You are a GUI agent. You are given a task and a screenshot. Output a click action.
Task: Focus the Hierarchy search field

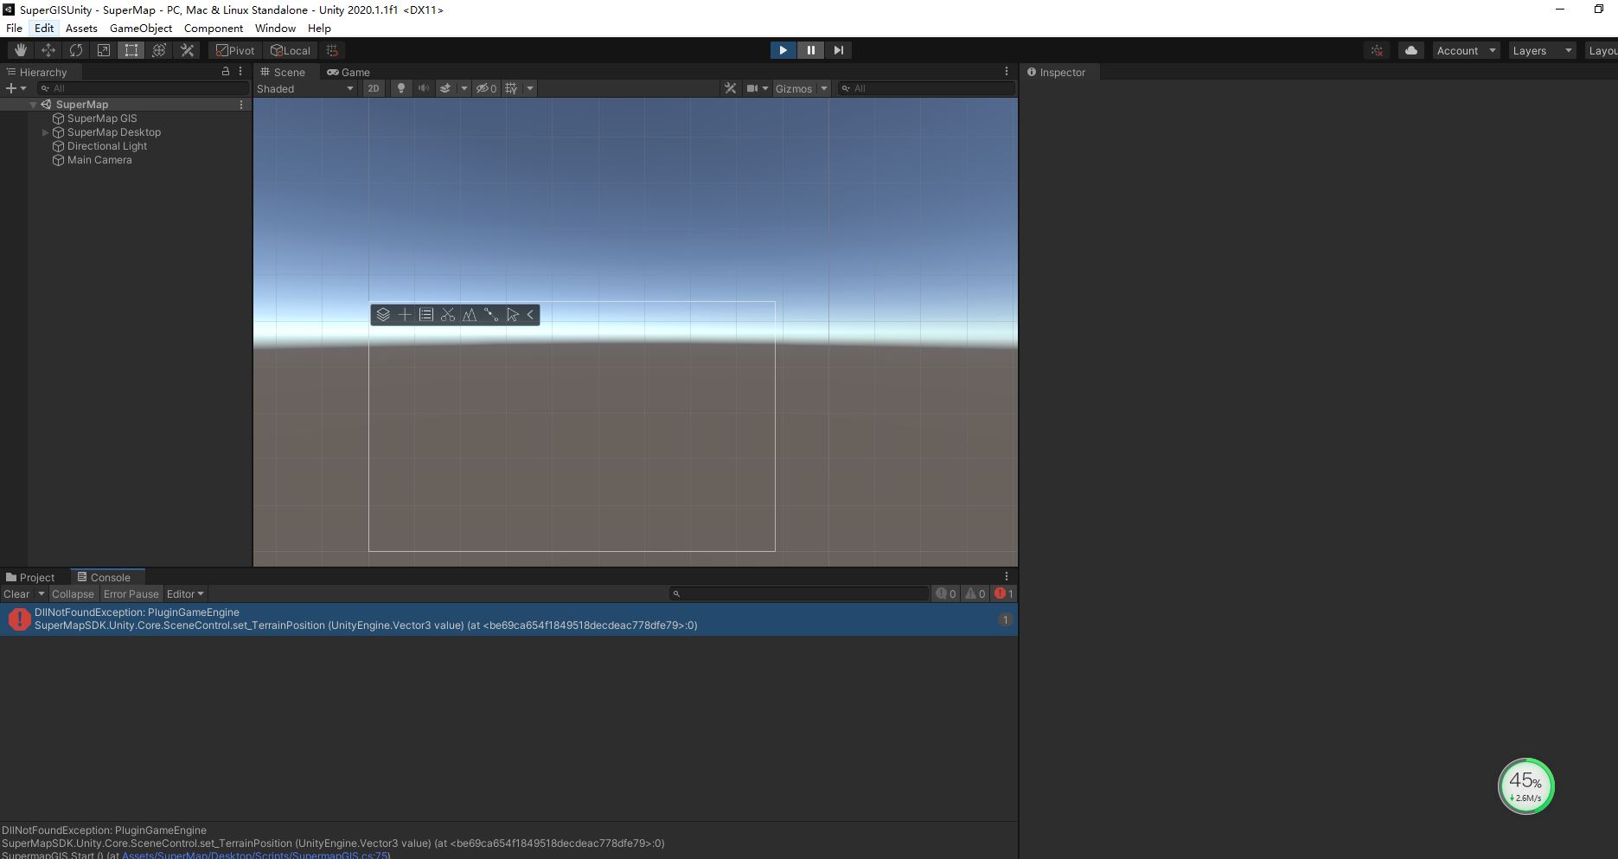143,88
